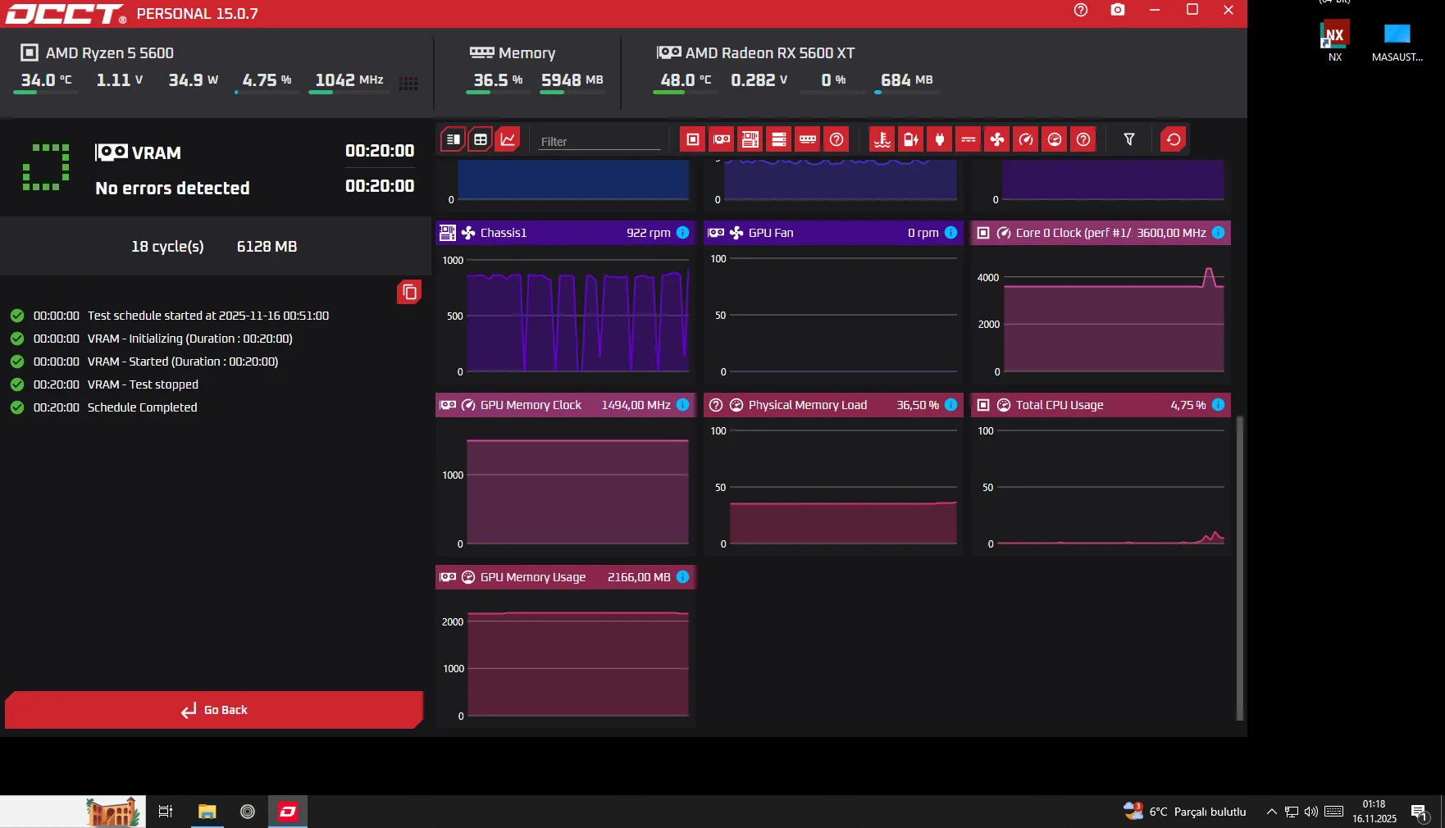Switch to table view layout

click(481, 139)
